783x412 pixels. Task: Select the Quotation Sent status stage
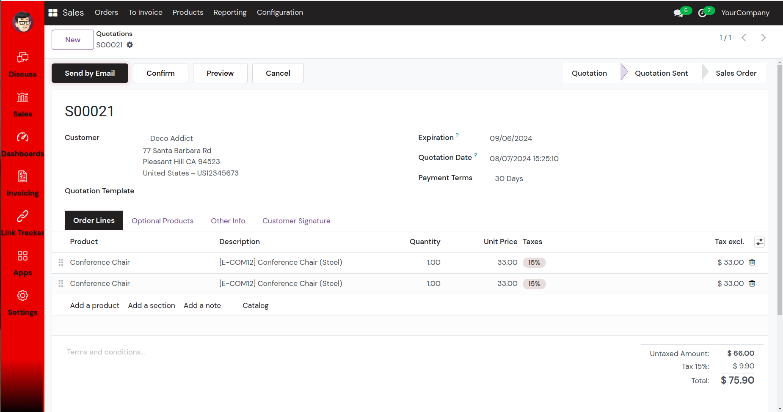[661, 73]
